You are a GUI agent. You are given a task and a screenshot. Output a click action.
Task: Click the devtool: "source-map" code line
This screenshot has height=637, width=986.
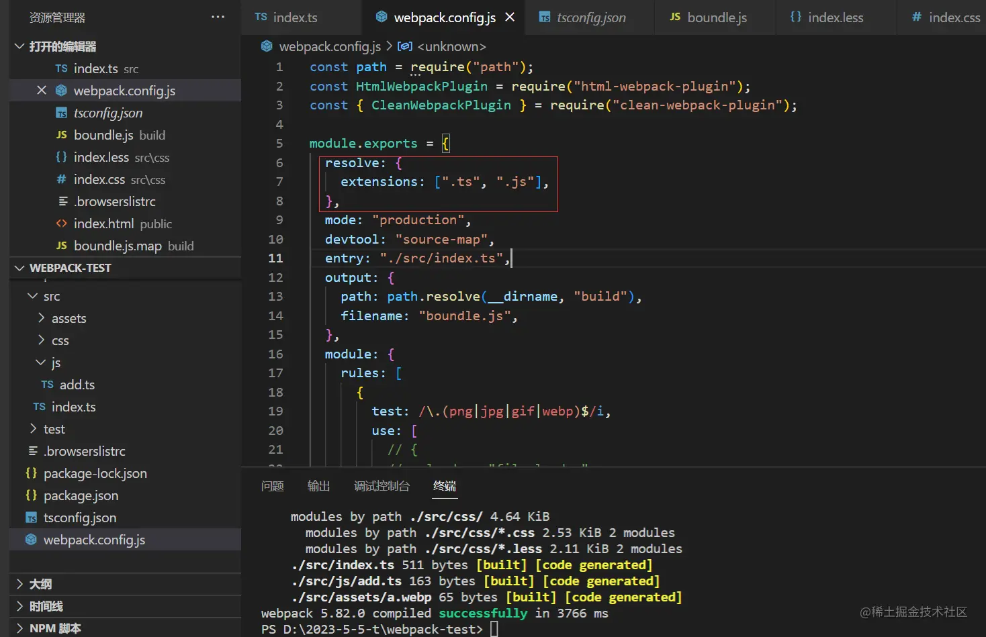pyautogui.click(x=409, y=239)
